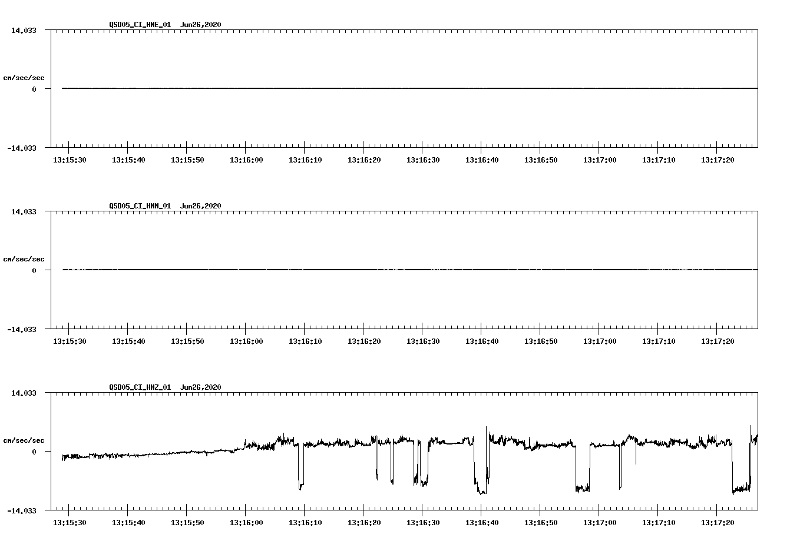
Task: Click 13:15:50 time label under HNZ plot
Action: click(187, 523)
